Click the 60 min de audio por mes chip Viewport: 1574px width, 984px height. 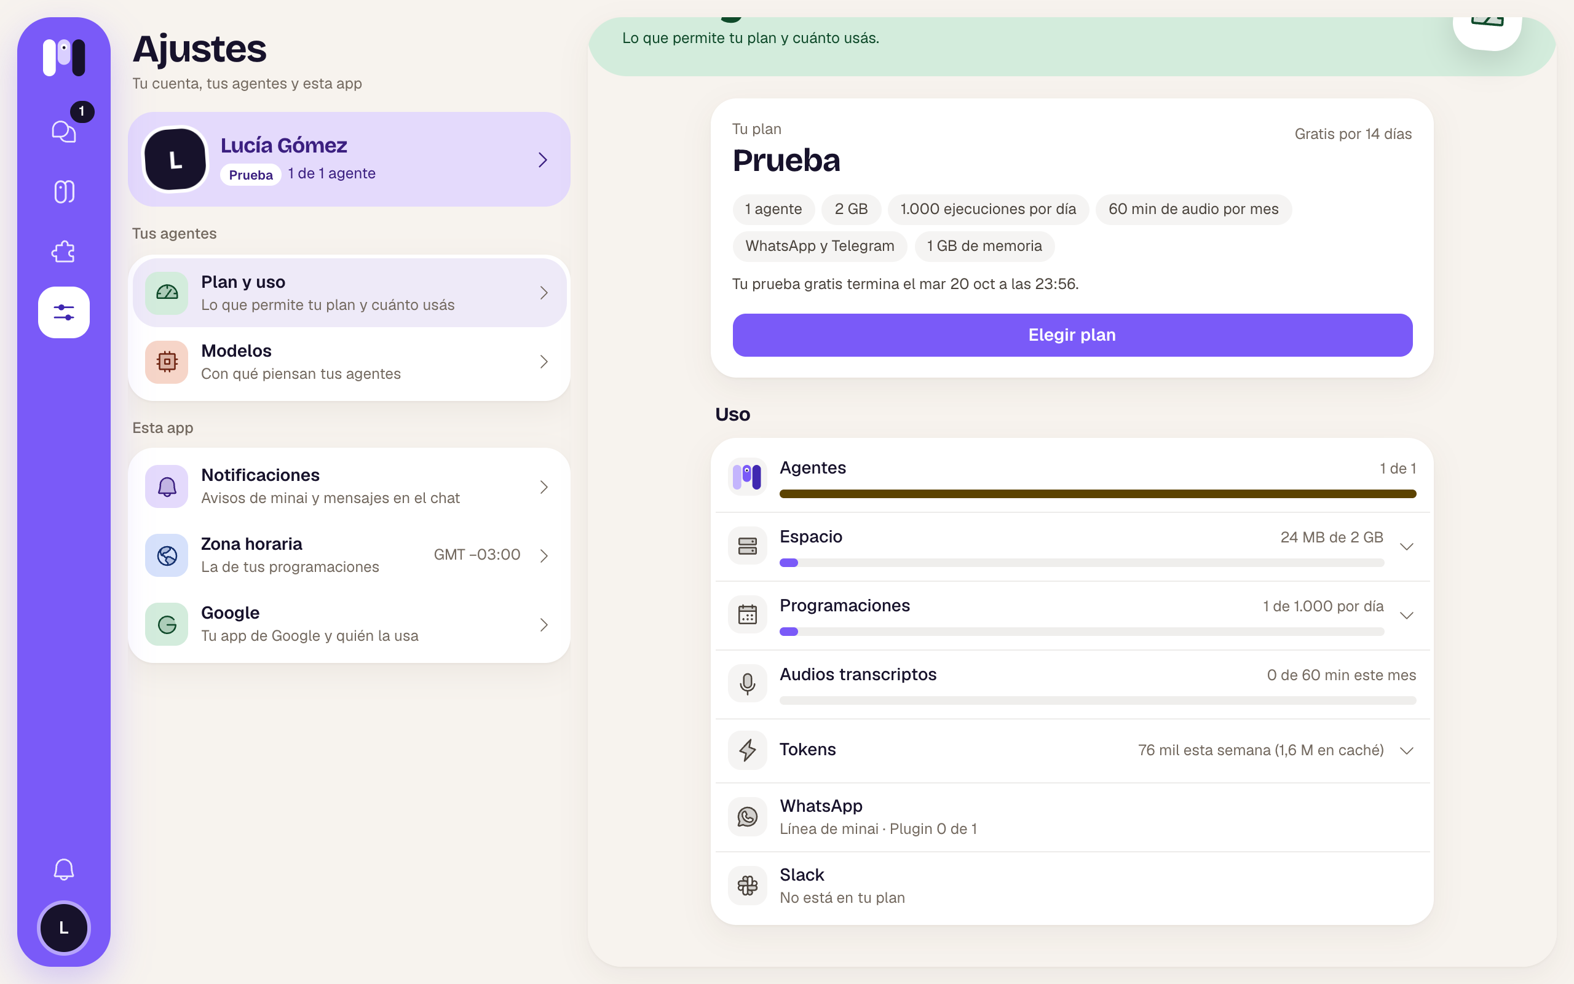1193,209
